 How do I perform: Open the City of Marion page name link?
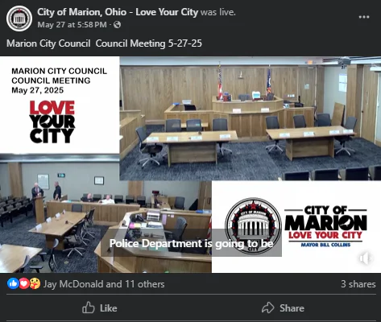click(118, 12)
